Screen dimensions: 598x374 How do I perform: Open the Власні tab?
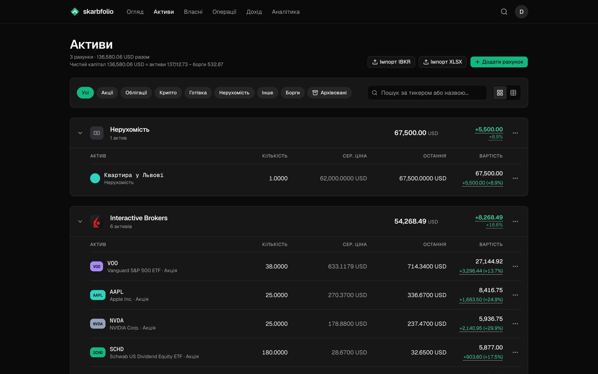(193, 12)
